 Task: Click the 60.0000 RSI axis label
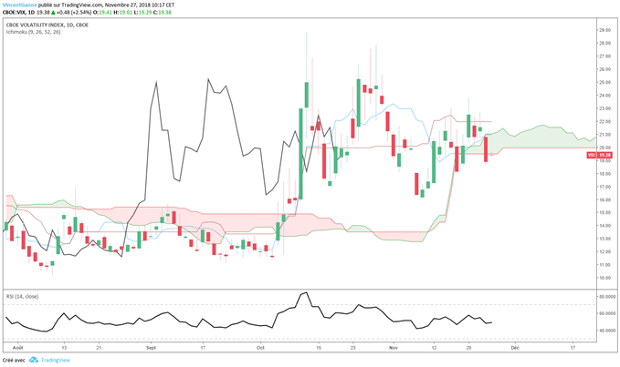pos(607,314)
